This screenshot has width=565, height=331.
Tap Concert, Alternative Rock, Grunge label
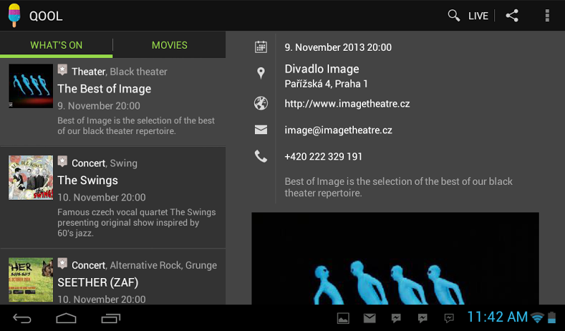point(144,265)
